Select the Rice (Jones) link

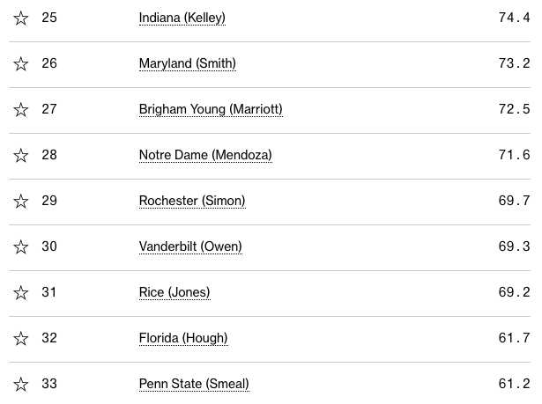174,293
